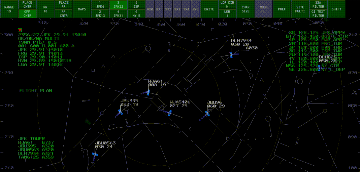Select the WJA61 aircraft target symbol
The height and width of the screenshot is (172, 360).
click(x=148, y=92)
